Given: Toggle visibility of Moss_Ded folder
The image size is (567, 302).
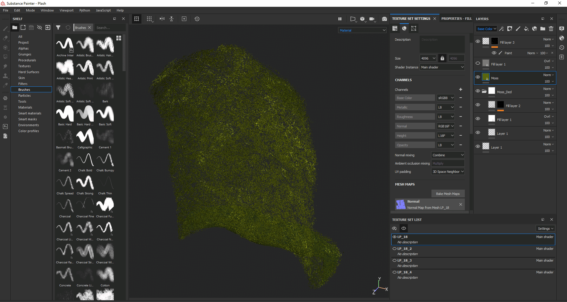Looking at the screenshot, I should pyautogui.click(x=478, y=91).
